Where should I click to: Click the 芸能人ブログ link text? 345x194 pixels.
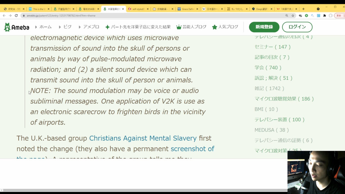coord(194,27)
